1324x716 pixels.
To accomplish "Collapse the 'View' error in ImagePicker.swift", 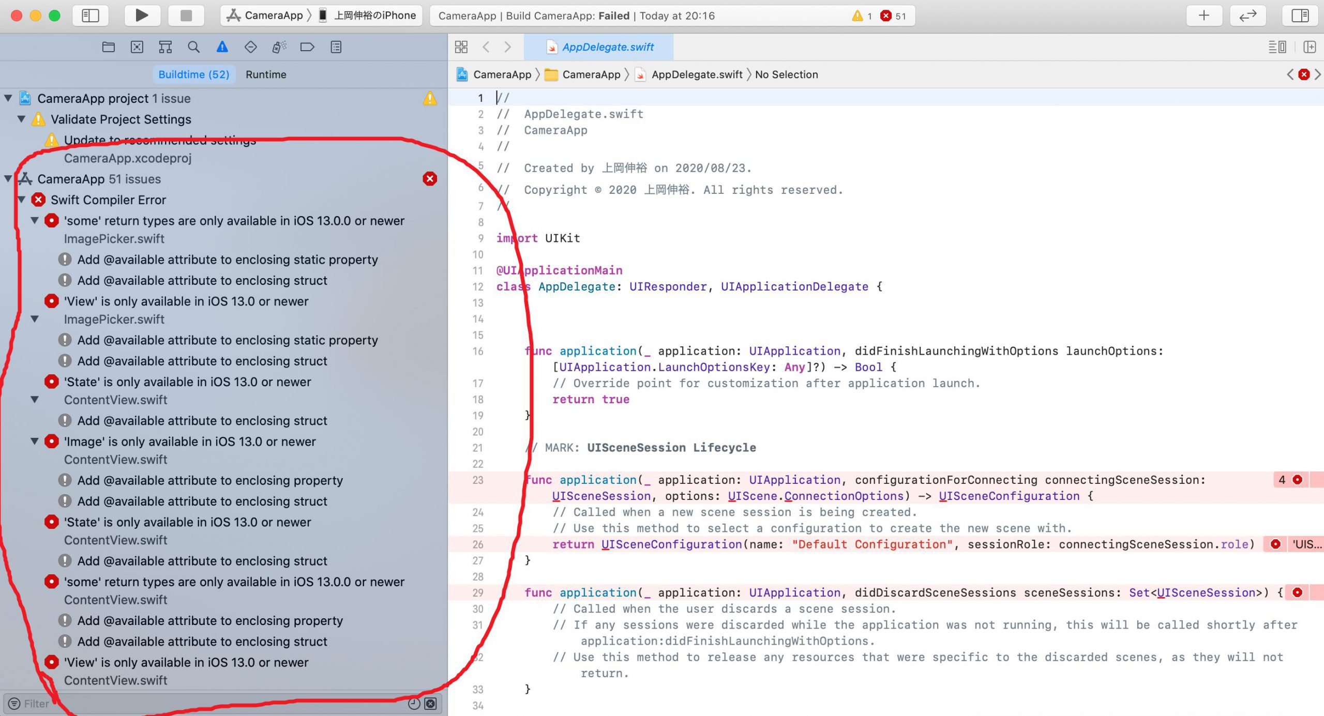I will click(x=35, y=319).
